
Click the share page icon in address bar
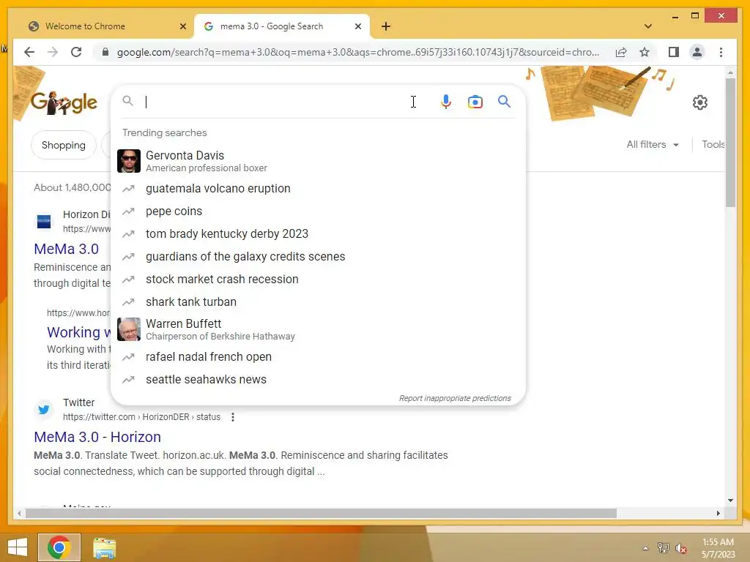click(621, 52)
